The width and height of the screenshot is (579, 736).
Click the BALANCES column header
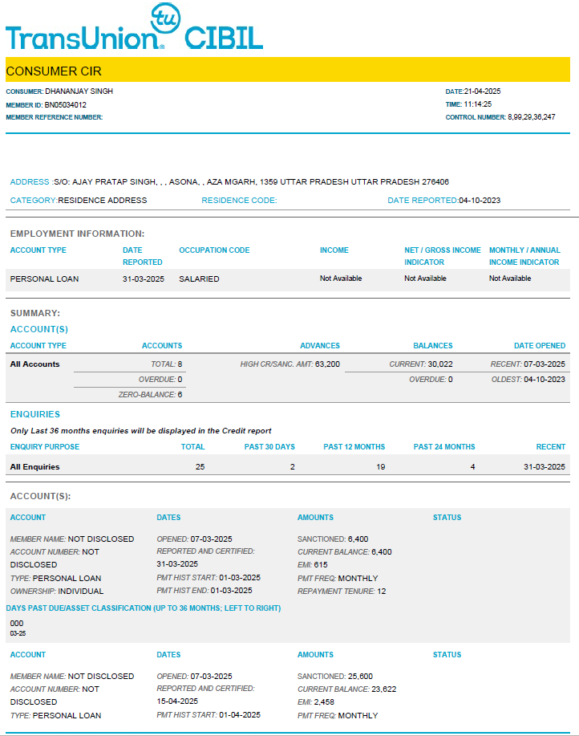(x=433, y=345)
